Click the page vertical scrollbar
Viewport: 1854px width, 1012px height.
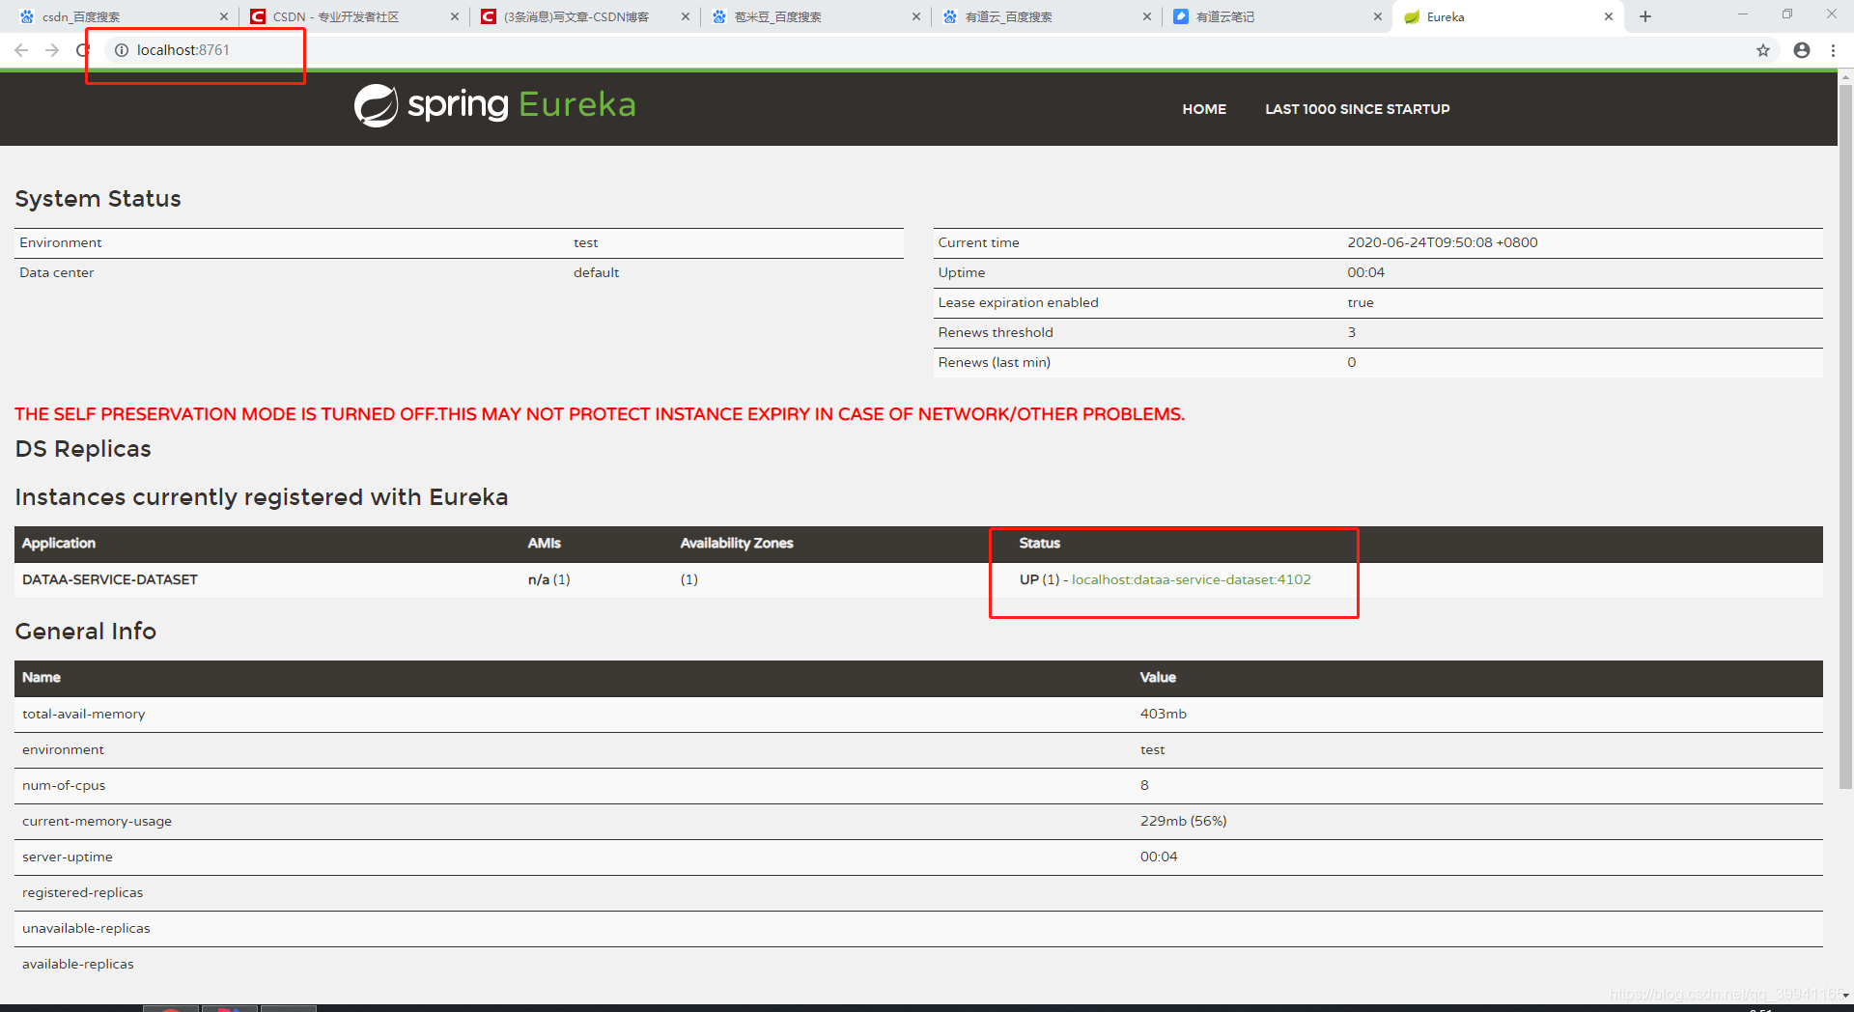point(1845,437)
